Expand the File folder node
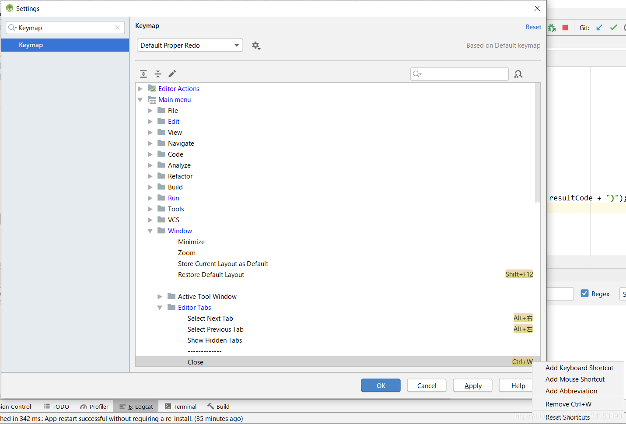626x424 pixels. tap(150, 111)
